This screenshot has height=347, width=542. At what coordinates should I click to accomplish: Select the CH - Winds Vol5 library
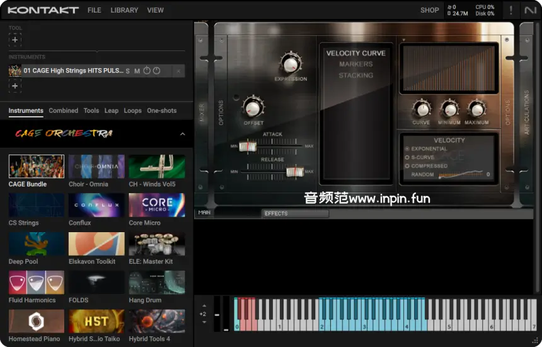156,167
